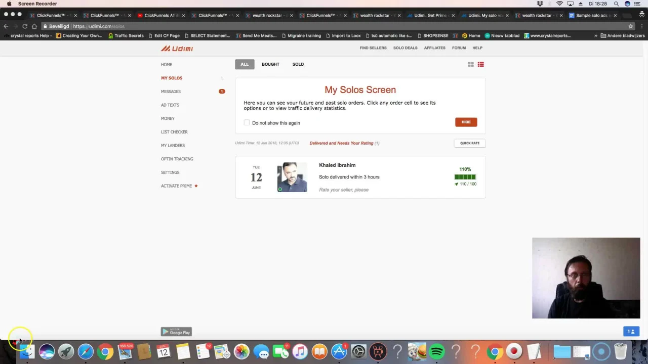Viewport: 648px width, 364px height.
Task: Select the ALL filter tab
Action: pos(245,64)
